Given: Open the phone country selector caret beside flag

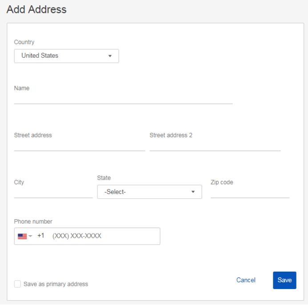Looking at the screenshot, I should (x=31, y=237).
